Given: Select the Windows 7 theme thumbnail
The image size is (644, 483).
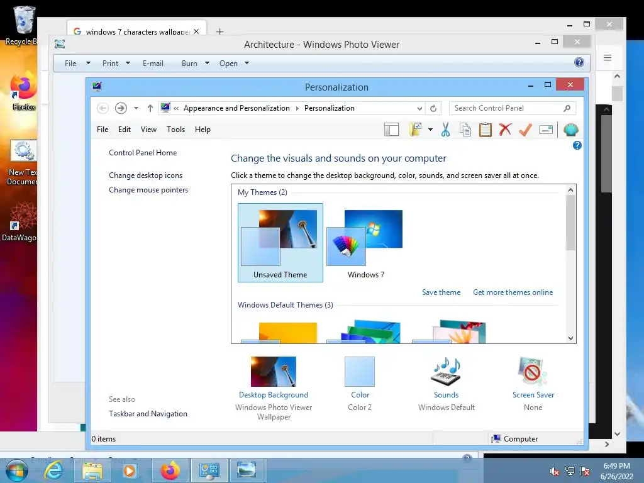Looking at the screenshot, I should click(365, 243).
